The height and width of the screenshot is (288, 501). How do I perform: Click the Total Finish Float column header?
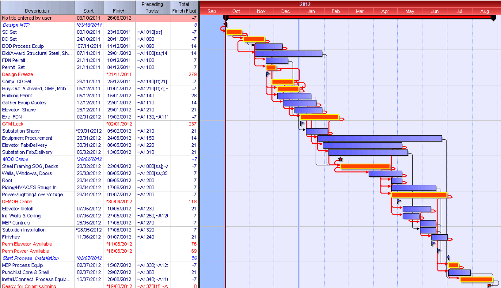(x=184, y=7)
